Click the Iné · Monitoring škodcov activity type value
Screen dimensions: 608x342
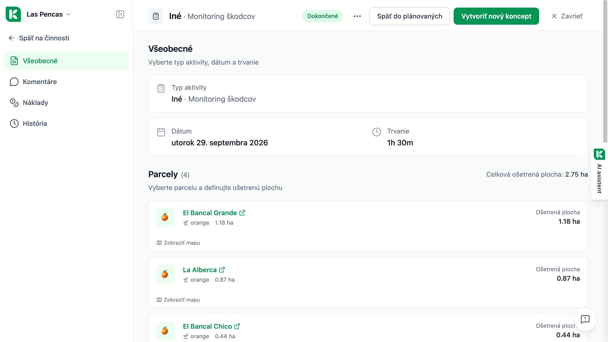tap(213, 99)
